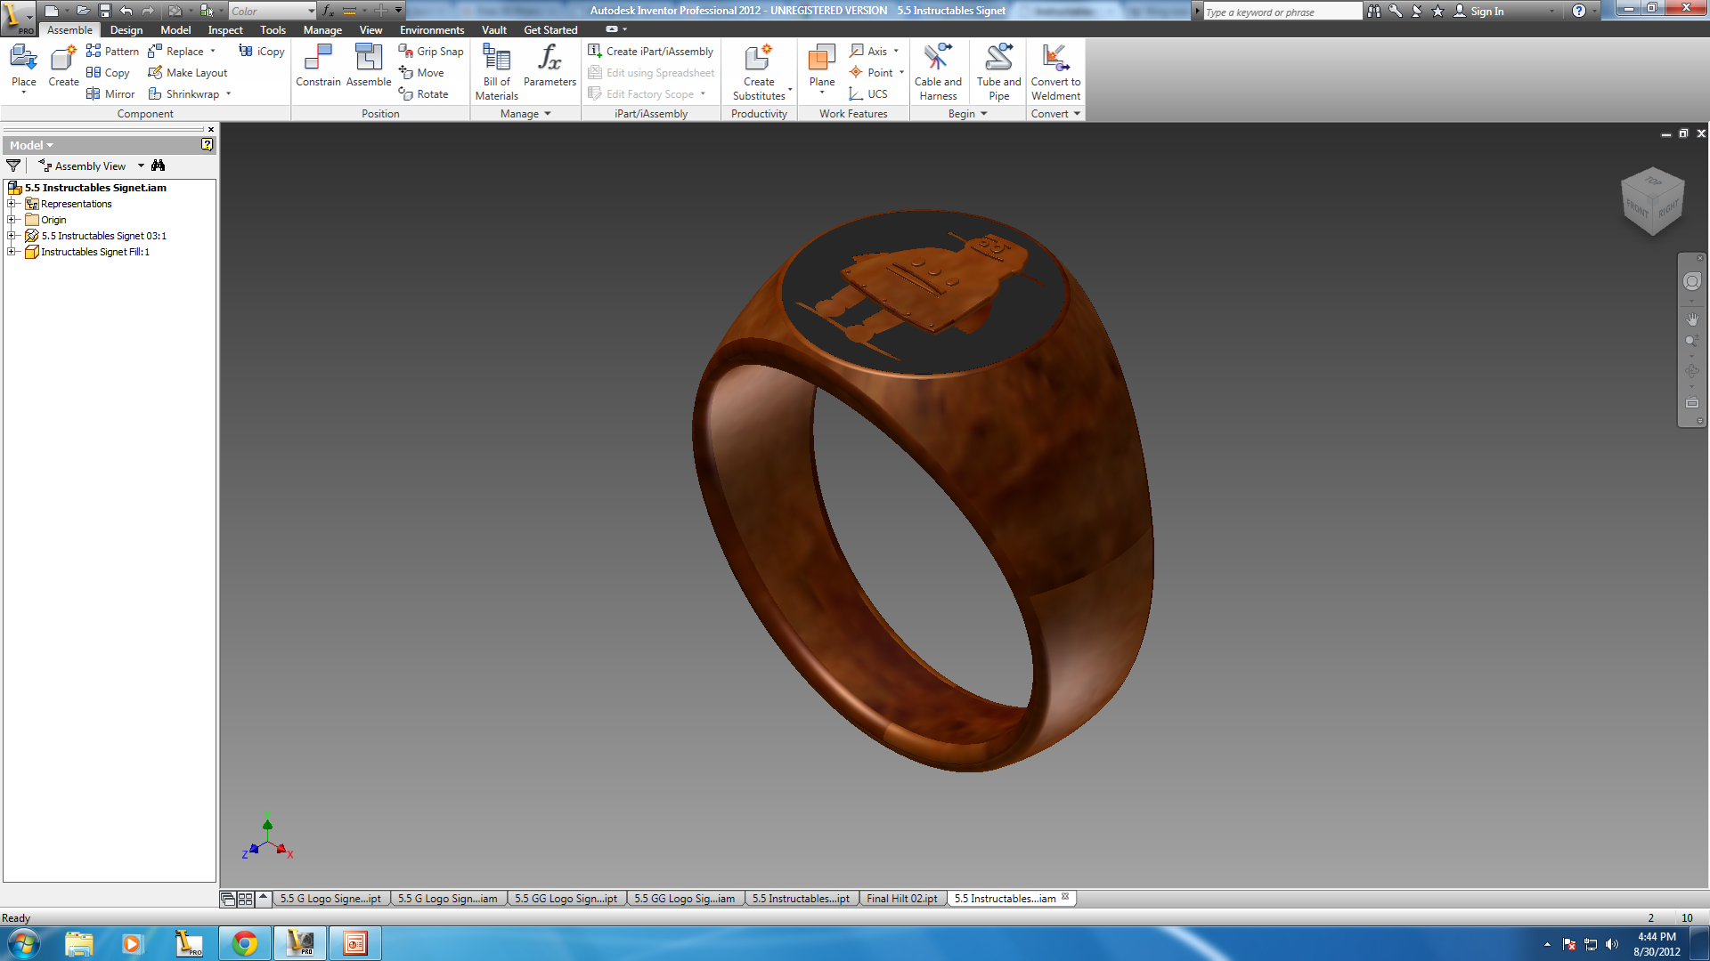Viewport: 1710px width, 961px height.
Task: Select the Move component tool
Action: click(421, 73)
